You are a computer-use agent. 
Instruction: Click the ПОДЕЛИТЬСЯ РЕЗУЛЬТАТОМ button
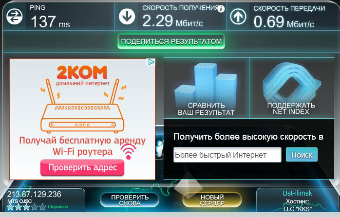click(x=171, y=41)
